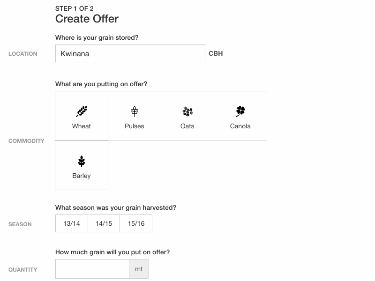Image resolution: width=375 pixels, height=281 pixels.
Task: Select the Wheat commodity label
Action: tap(82, 126)
